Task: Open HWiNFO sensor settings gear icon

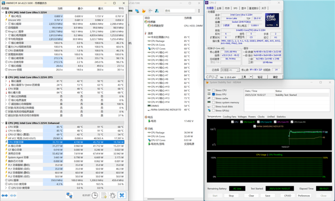Action: [x=113, y=195]
